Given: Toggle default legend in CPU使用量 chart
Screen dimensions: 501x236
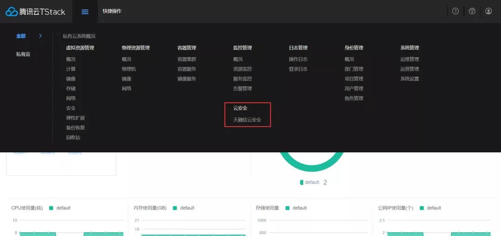Looking at the screenshot, I should click(x=60, y=208).
